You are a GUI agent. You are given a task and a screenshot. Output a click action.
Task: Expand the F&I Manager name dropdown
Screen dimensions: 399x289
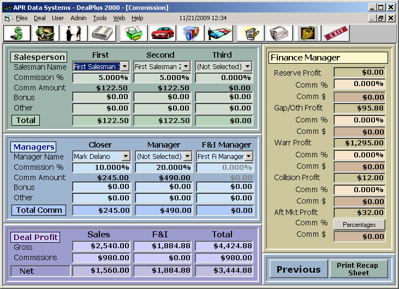pos(248,157)
